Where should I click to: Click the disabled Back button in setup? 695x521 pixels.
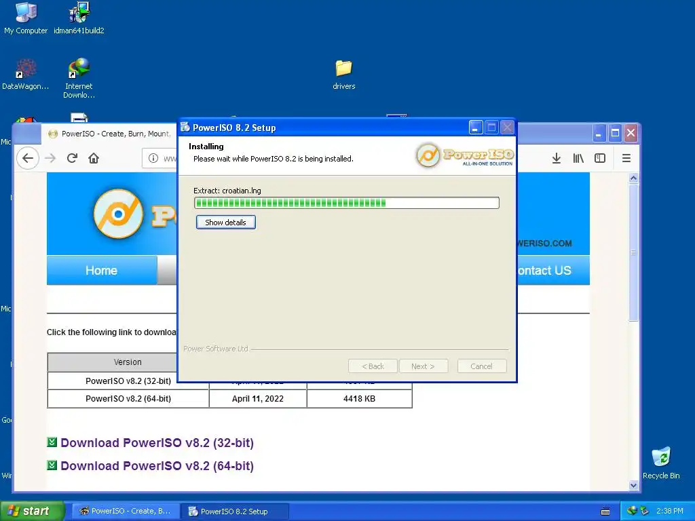(373, 366)
